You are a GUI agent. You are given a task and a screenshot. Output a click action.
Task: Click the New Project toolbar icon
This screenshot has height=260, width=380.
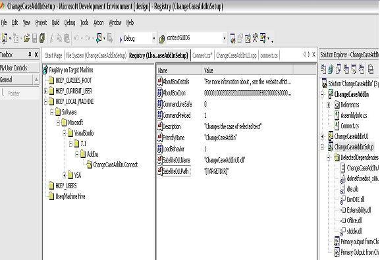4,38
